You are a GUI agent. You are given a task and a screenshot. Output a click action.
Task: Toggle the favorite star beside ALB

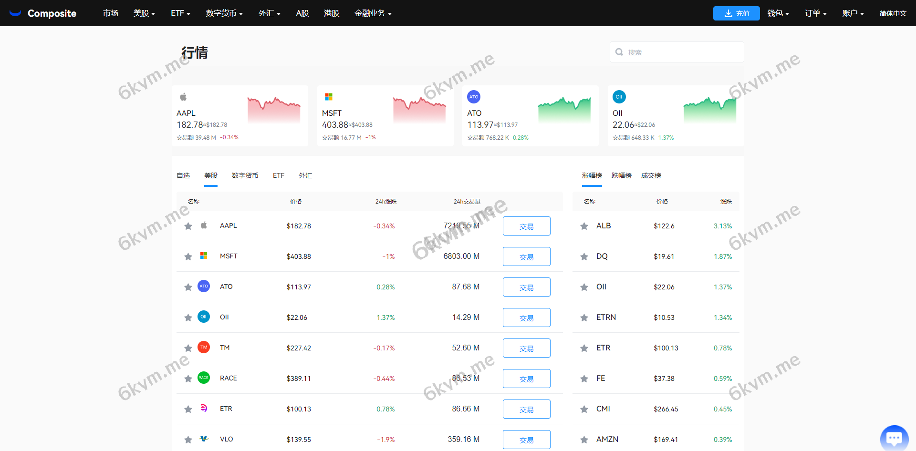pyautogui.click(x=584, y=225)
